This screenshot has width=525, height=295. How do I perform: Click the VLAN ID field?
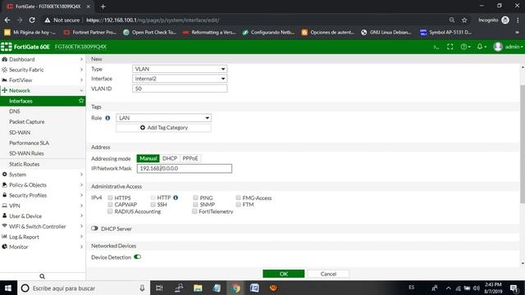coord(180,88)
